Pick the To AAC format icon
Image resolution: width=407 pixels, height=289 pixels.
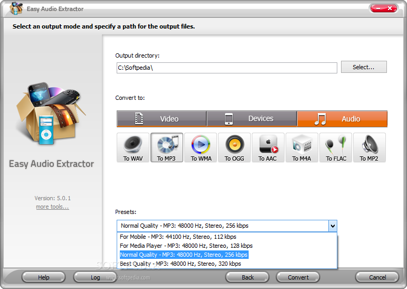tap(268, 147)
